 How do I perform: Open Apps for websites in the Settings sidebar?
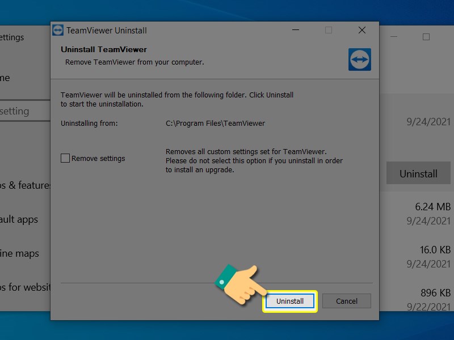(25, 287)
